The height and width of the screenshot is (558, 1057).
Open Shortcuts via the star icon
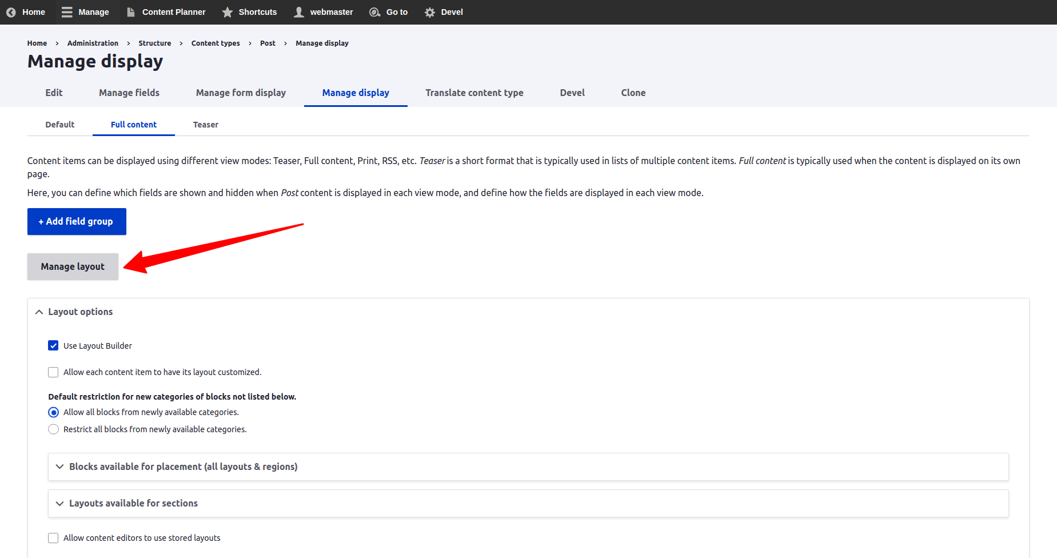click(228, 12)
